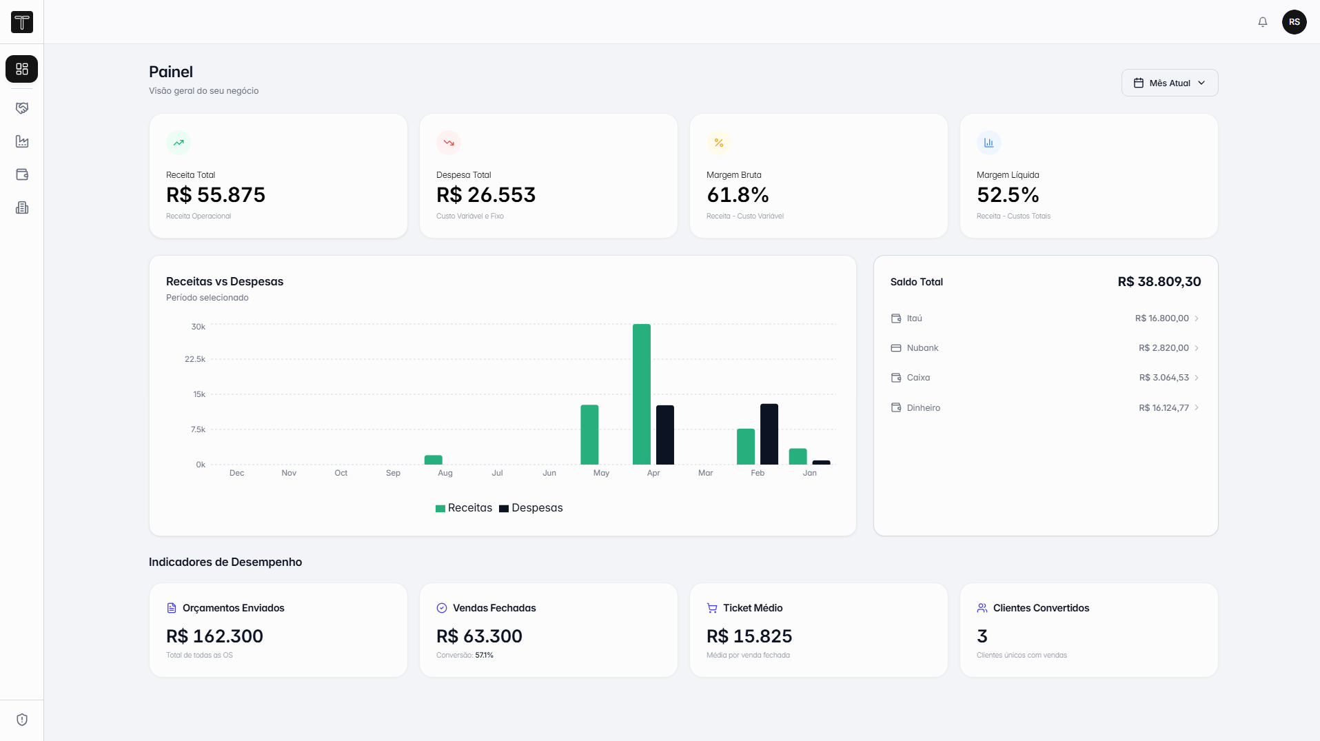
Task: Open the Nubank account name
Action: point(923,348)
